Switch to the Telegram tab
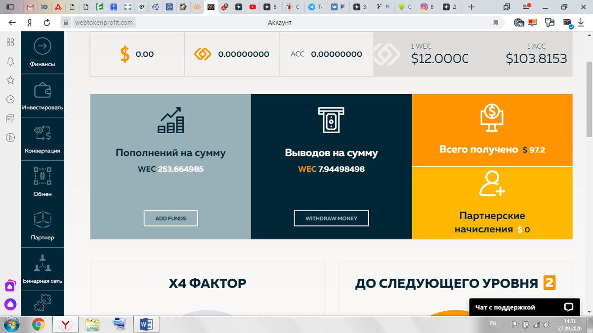The width and height of the screenshot is (593, 333). (314, 7)
